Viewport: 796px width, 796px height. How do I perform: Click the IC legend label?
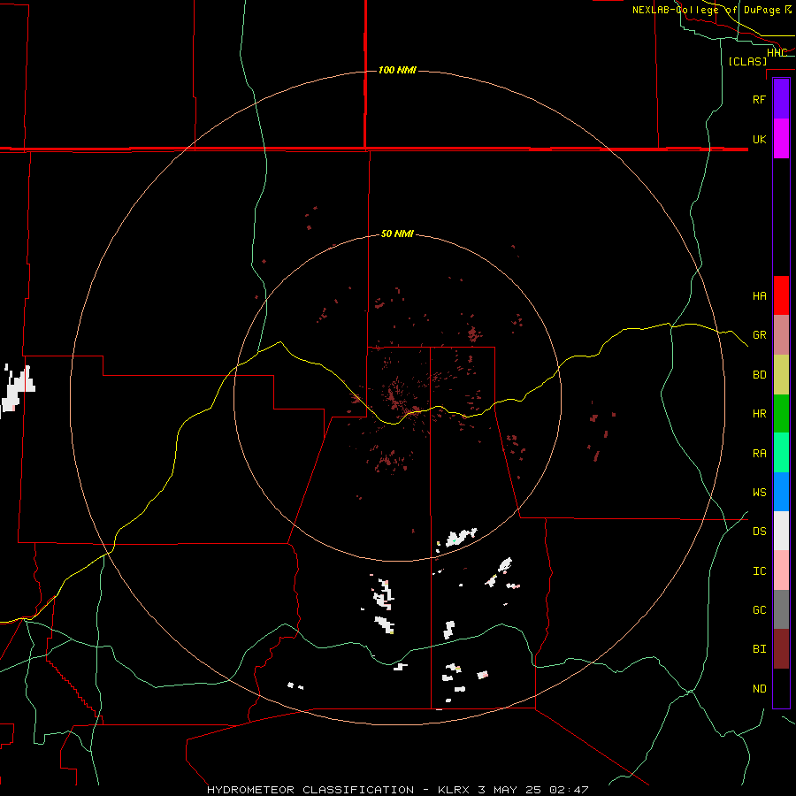[x=759, y=571]
